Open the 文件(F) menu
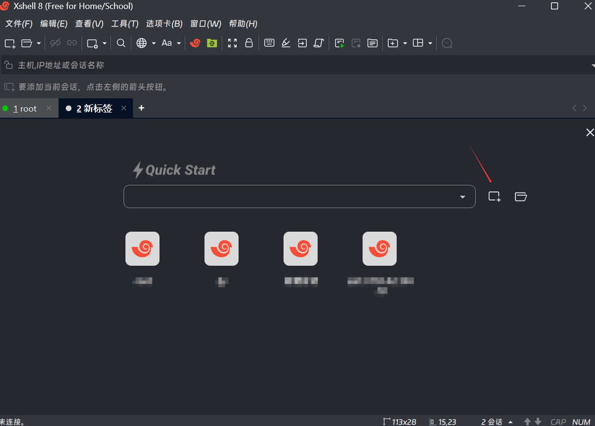The image size is (595, 426). pyautogui.click(x=19, y=24)
